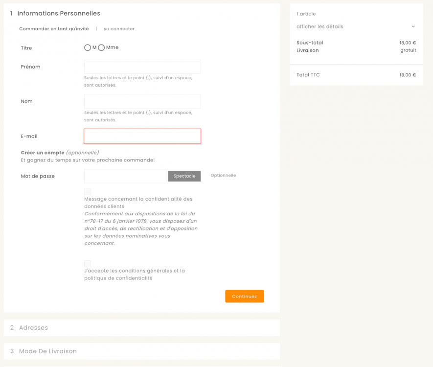Accept the general conditions checkbox

88,264
